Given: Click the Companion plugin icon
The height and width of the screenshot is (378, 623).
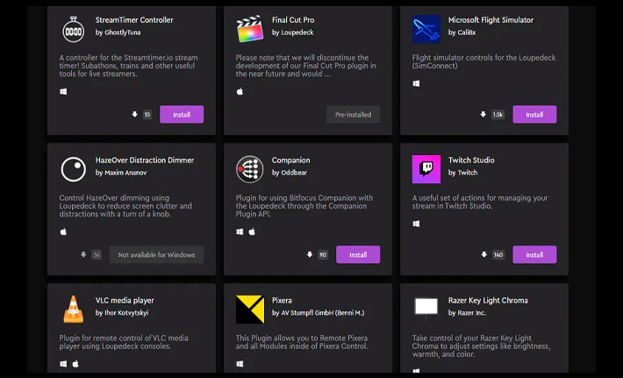Looking at the screenshot, I should (250, 169).
